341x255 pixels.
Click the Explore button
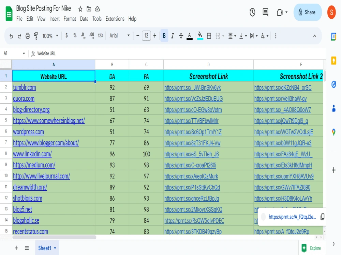click(311, 248)
